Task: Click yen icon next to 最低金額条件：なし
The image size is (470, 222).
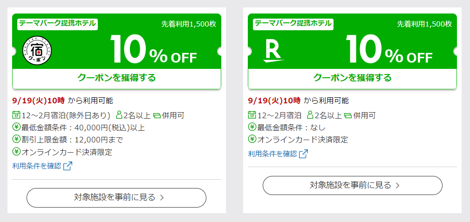Action: (x=252, y=128)
